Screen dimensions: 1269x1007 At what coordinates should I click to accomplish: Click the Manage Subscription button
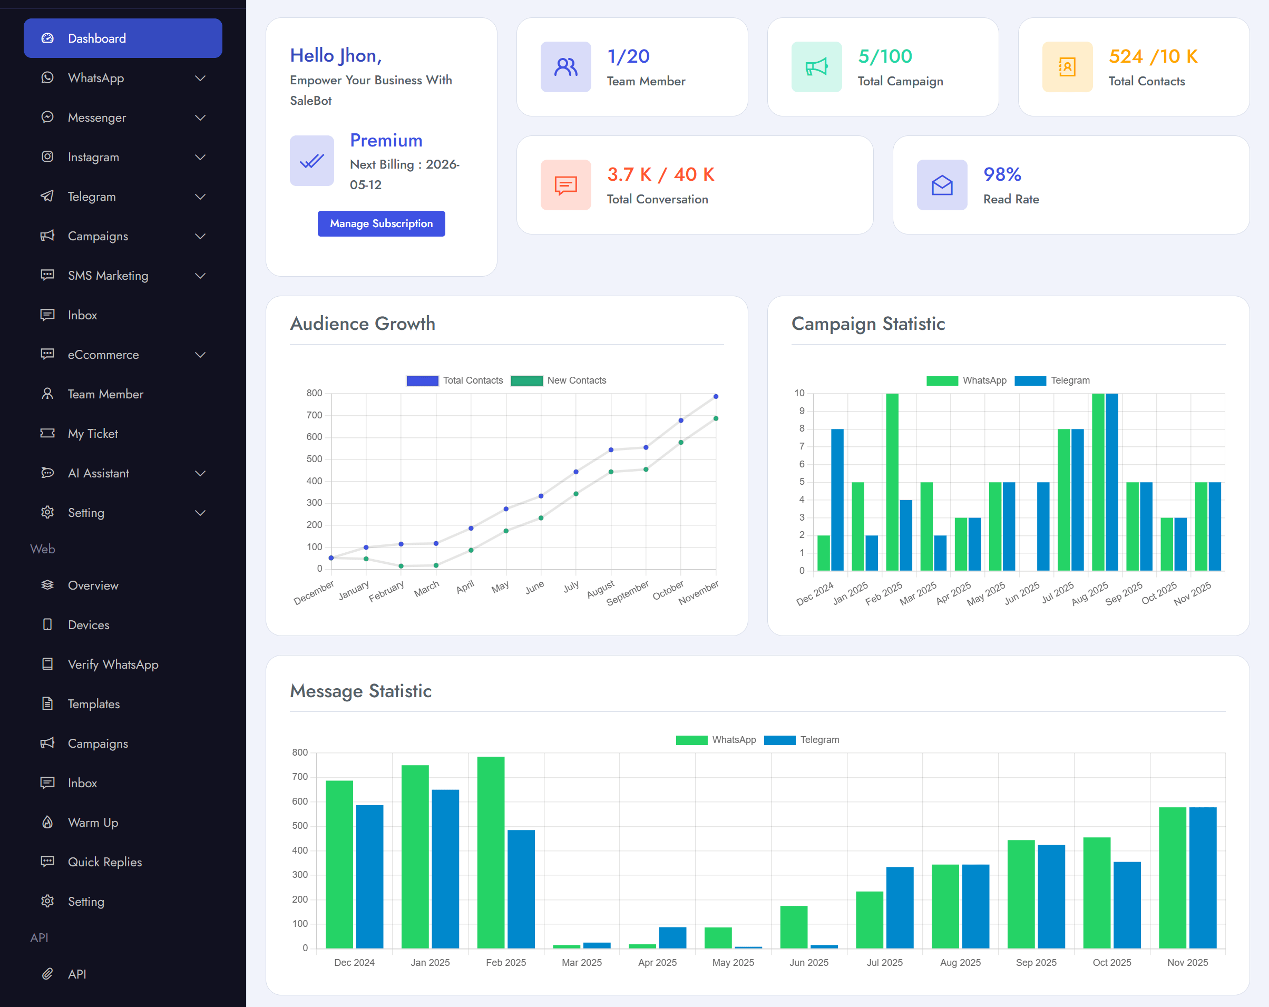pyautogui.click(x=382, y=223)
